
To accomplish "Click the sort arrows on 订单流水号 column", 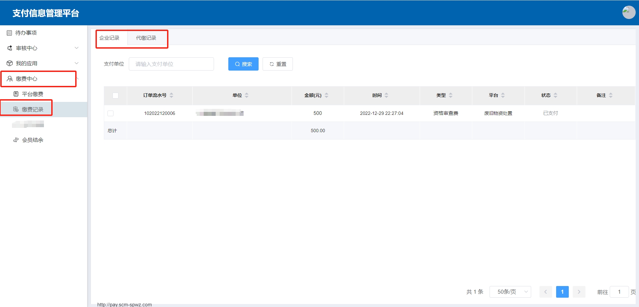I will [171, 95].
